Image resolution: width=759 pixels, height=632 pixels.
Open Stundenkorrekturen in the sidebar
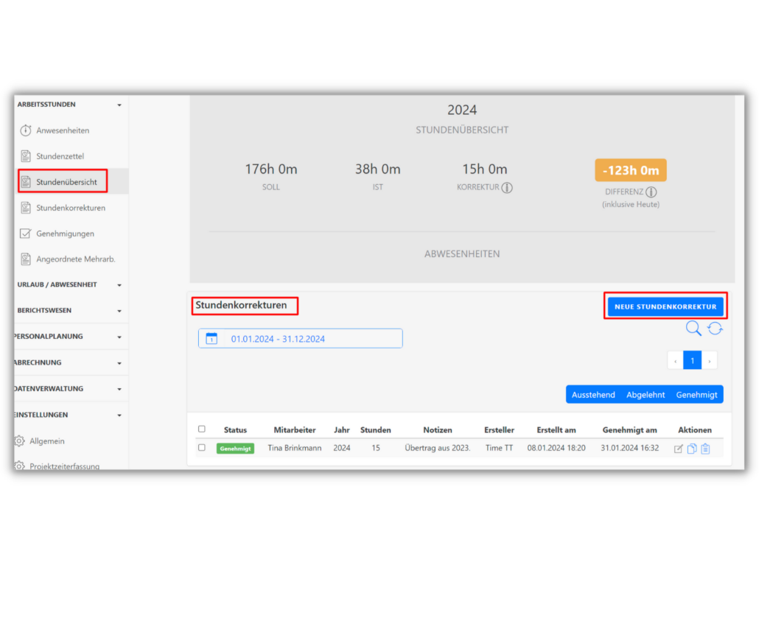tap(70, 208)
